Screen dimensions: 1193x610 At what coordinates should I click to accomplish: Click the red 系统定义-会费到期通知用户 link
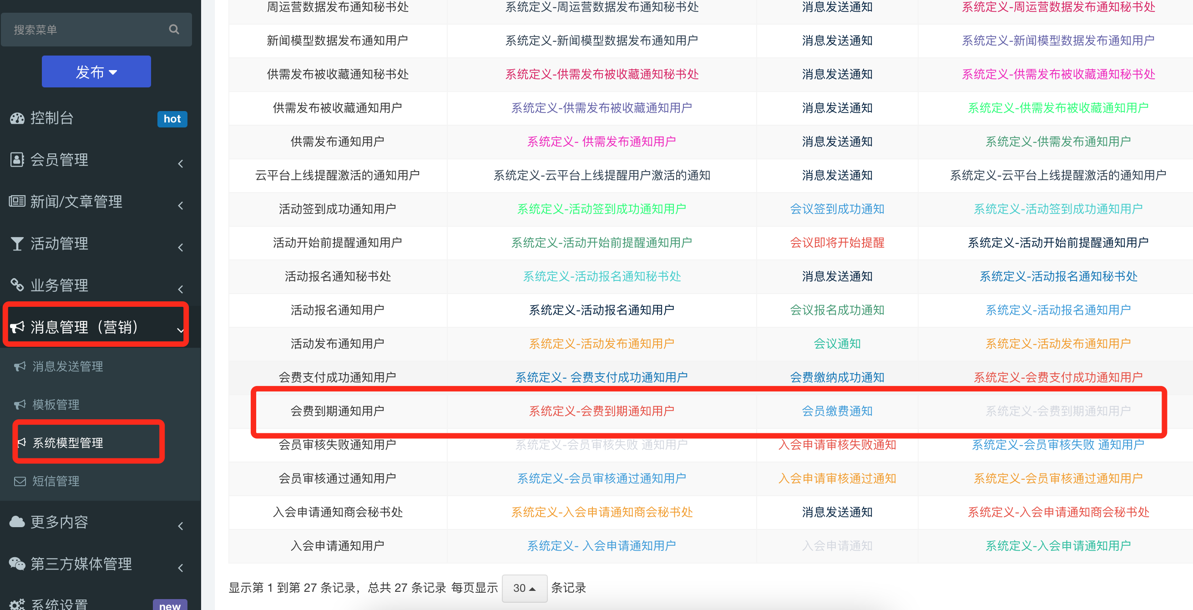tap(601, 411)
